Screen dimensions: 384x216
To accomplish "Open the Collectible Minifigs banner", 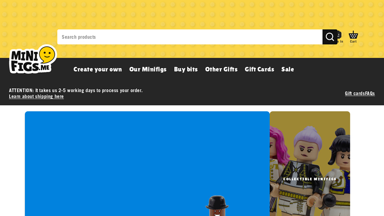I will pos(310,164).
